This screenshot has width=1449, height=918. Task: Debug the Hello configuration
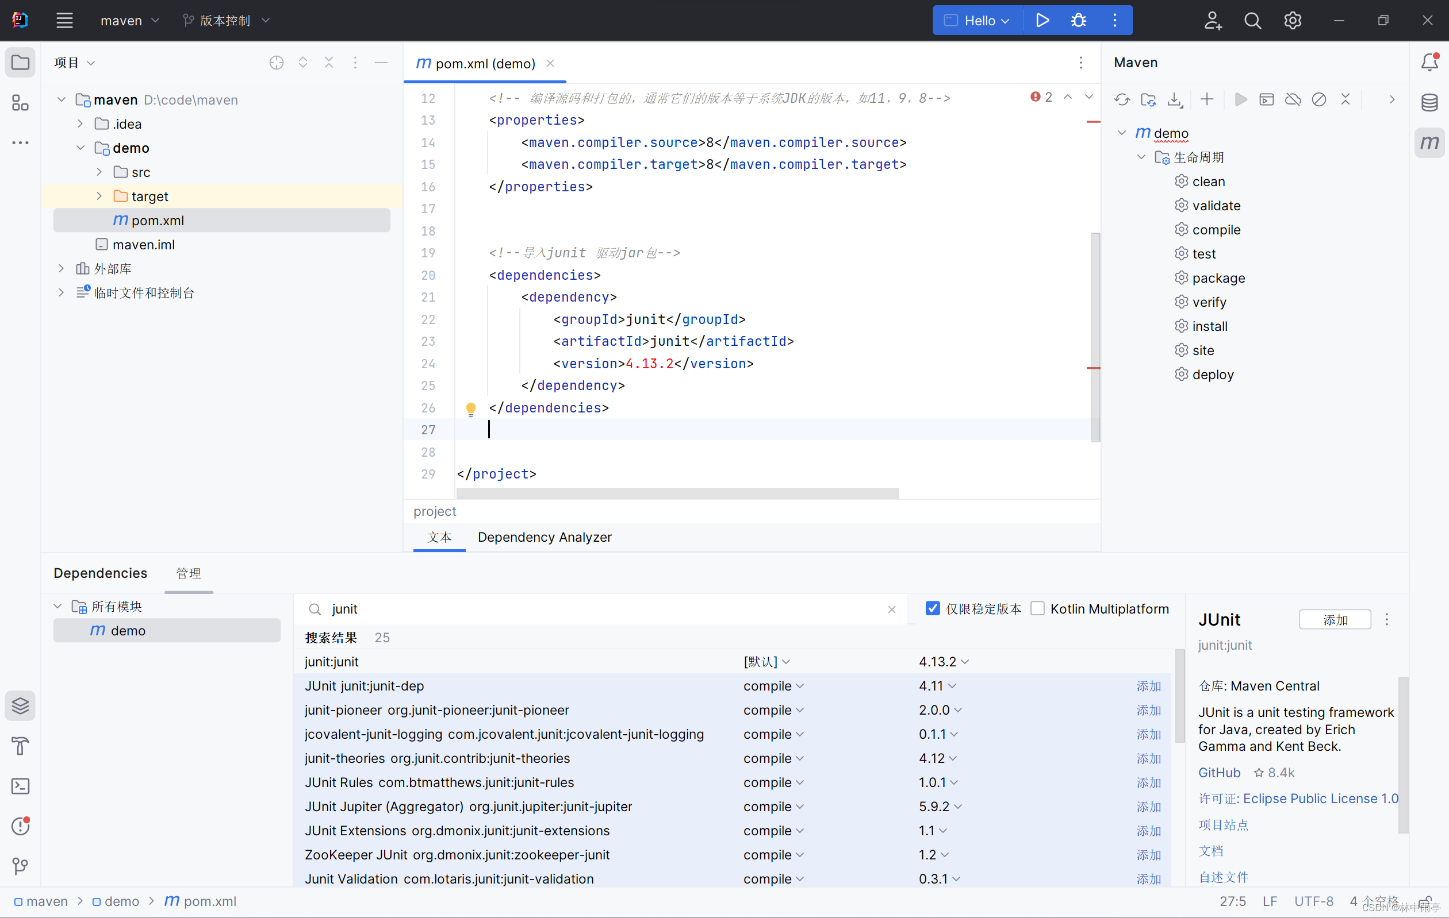(x=1078, y=21)
